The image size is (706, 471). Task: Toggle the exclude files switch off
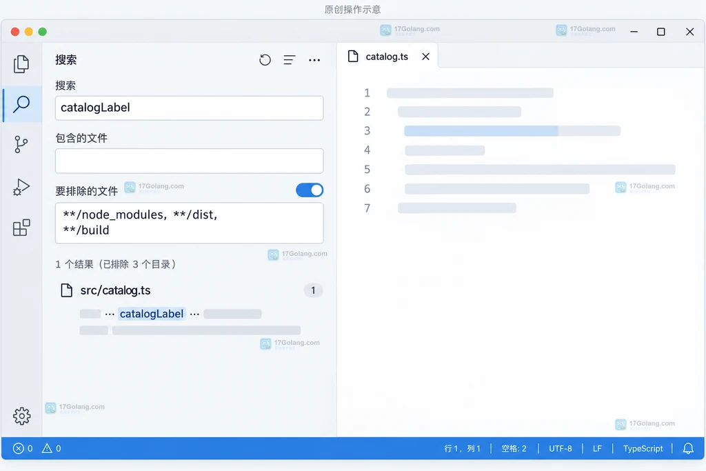point(310,190)
